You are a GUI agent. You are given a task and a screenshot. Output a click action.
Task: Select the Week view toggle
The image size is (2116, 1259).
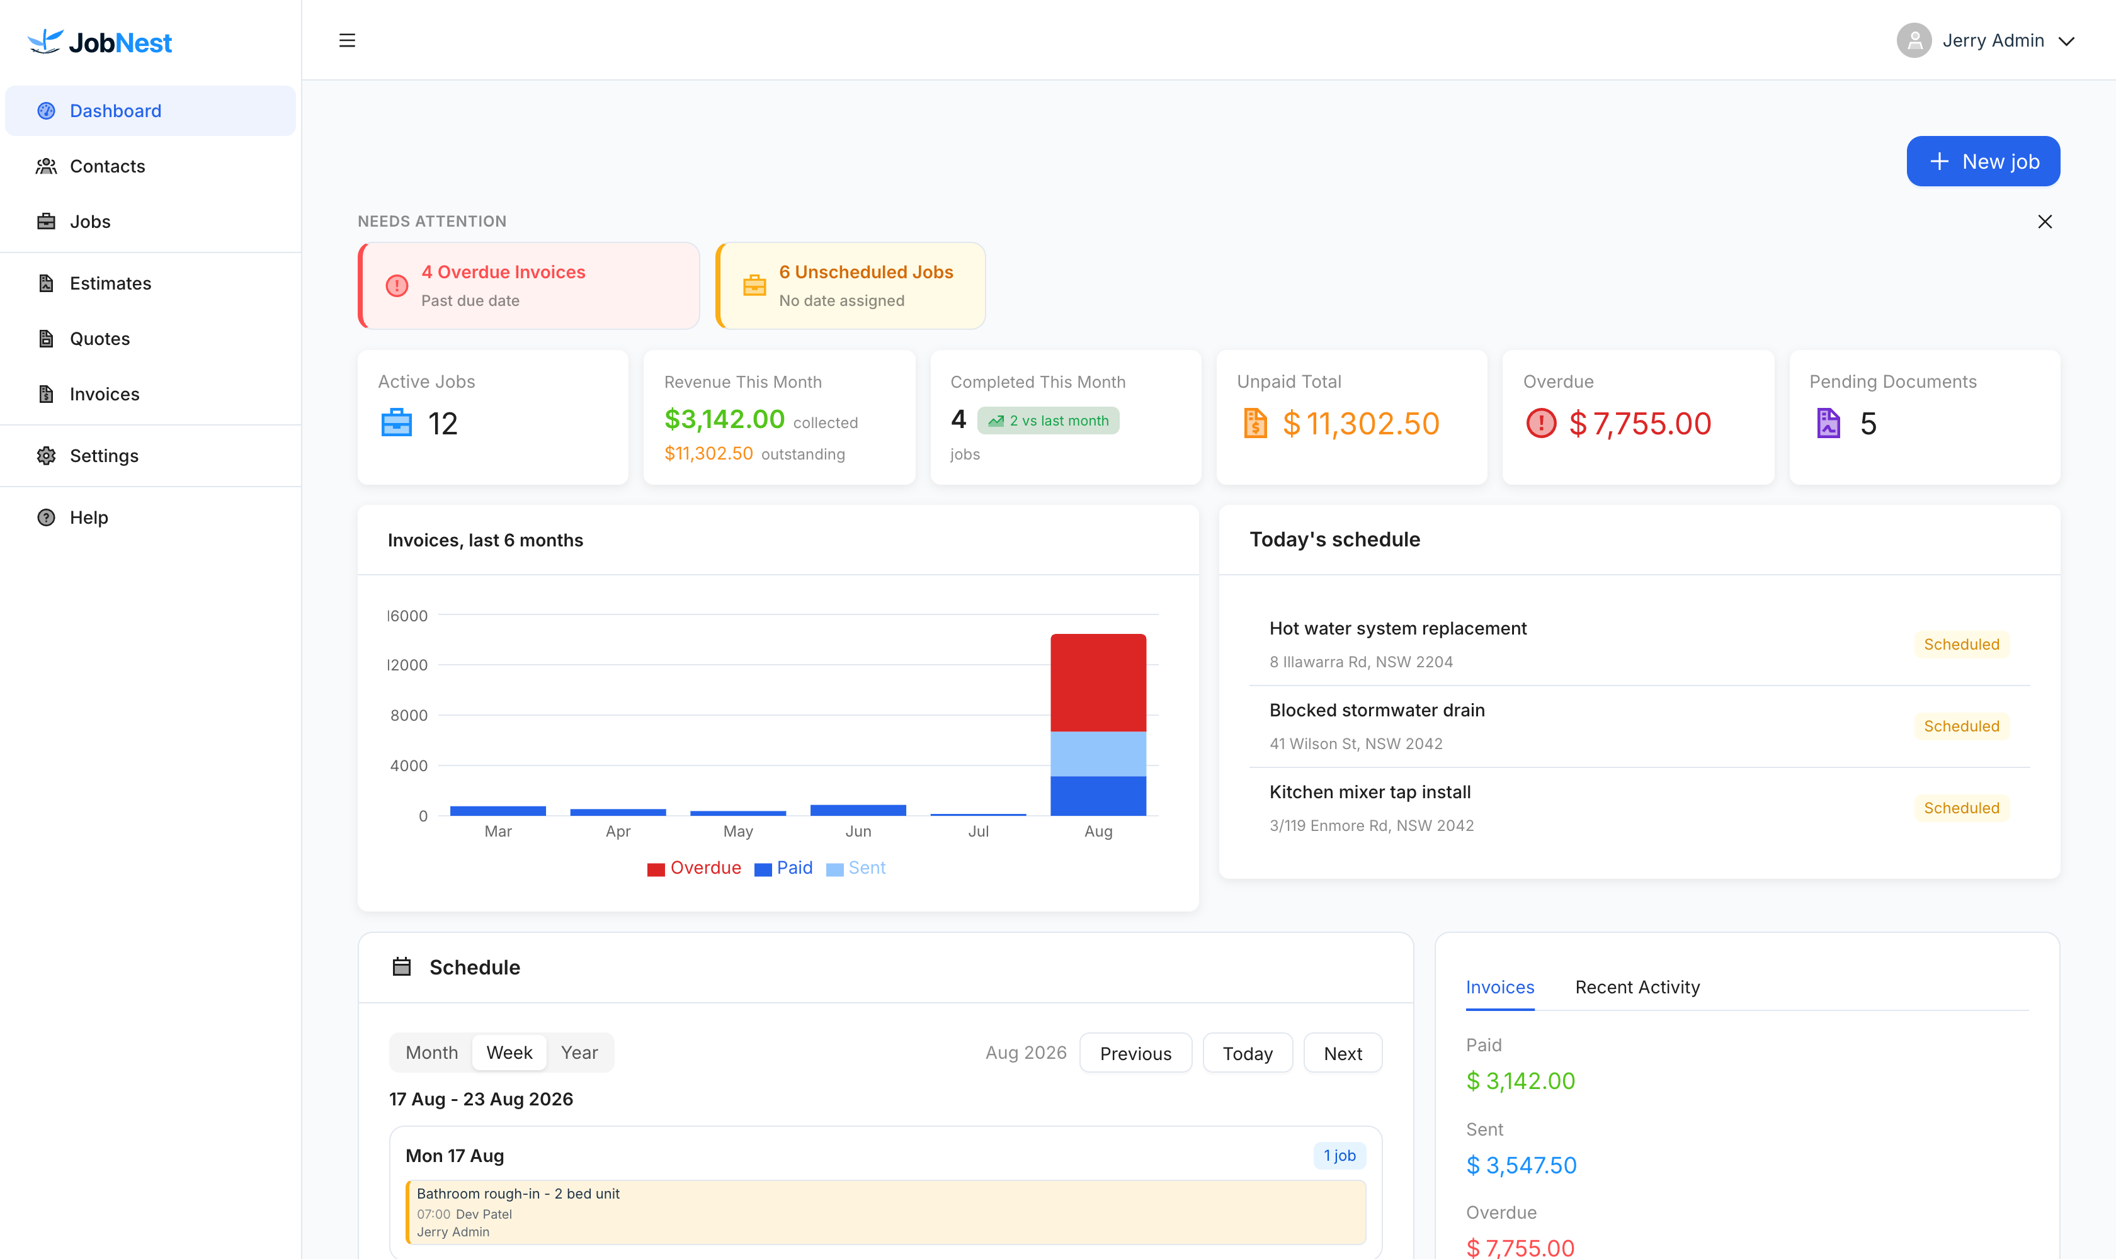(509, 1052)
